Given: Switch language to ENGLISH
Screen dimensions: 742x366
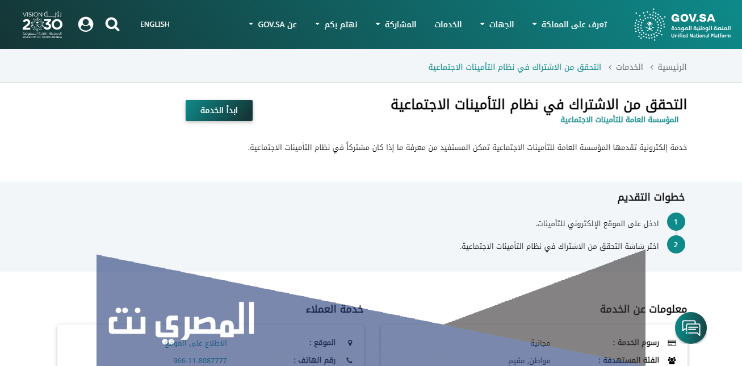Looking at the screenshot, I should click(154, 24).
